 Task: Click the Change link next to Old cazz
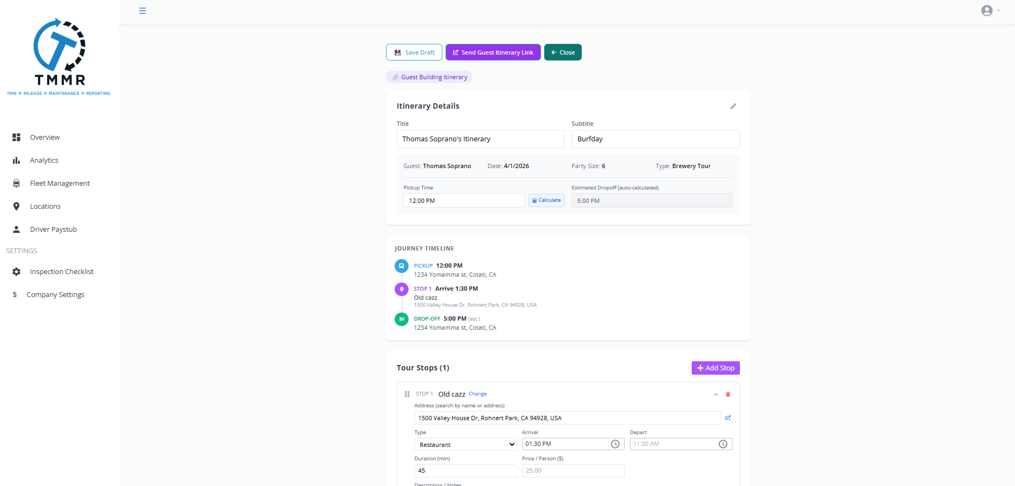[x=478, y=394]
